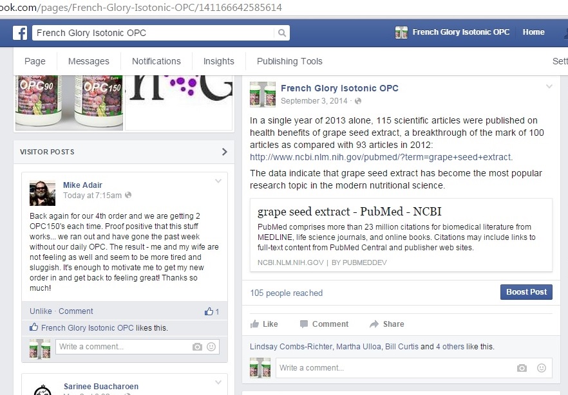Go to the Insights tab
The width and height of the screenshot is (568, 395).
pos(219,61)
